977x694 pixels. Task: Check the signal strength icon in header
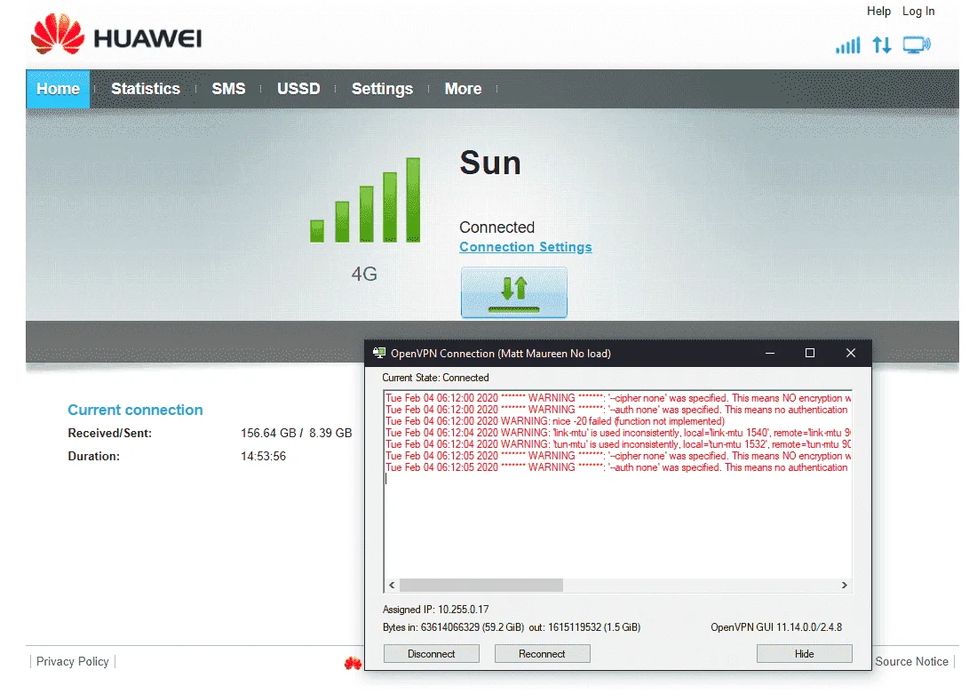pyautogui.click(x=848, y=45)
